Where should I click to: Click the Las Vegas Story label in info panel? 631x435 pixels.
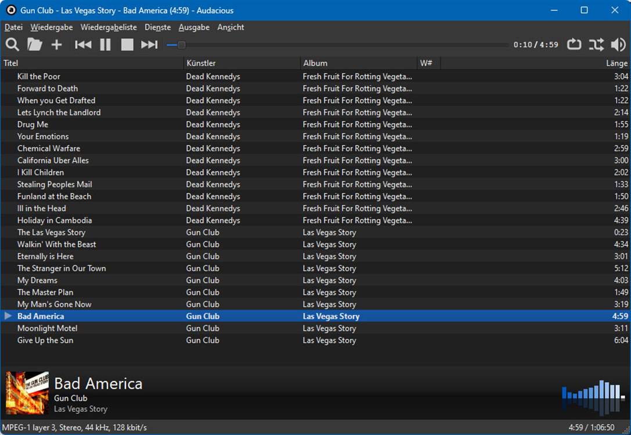(81, 409)
